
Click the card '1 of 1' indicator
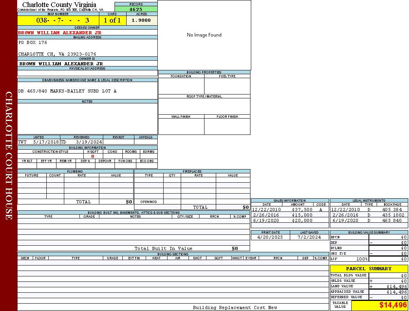(x=113, y=20)
